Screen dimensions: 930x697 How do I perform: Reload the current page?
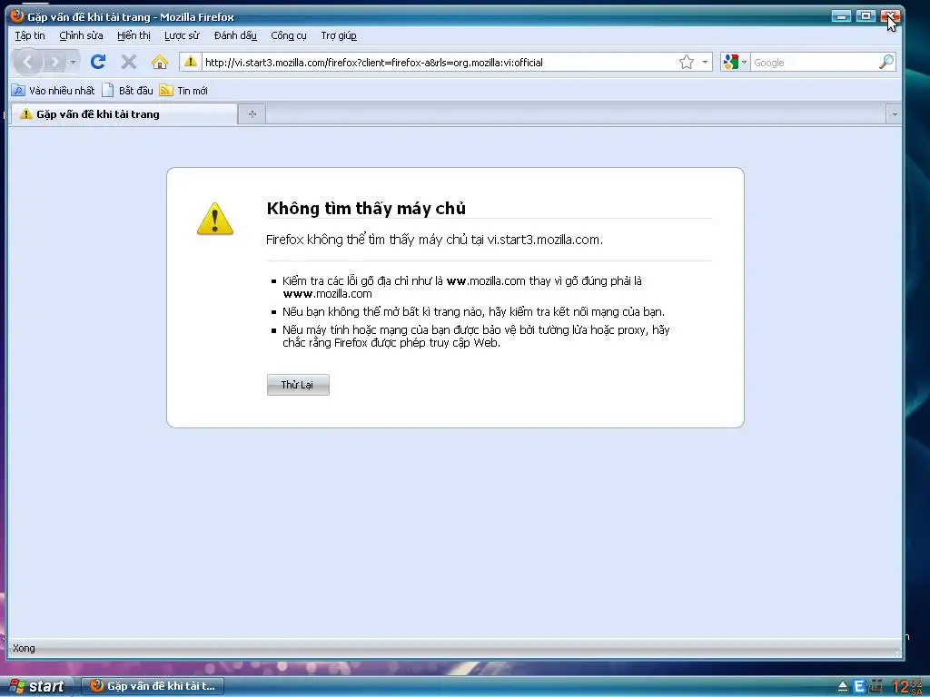98,62
